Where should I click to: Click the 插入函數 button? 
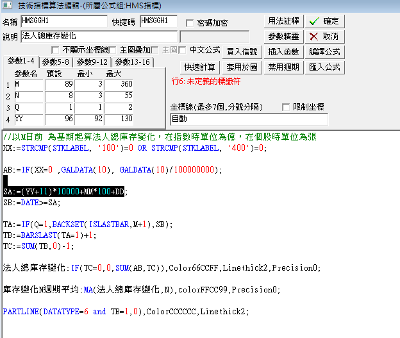click(283, 52)
